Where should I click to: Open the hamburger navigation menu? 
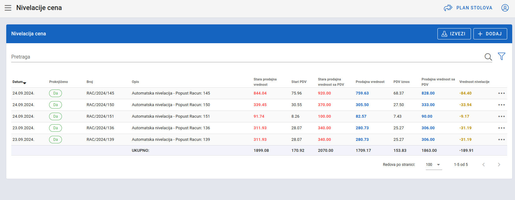point(8,8)
